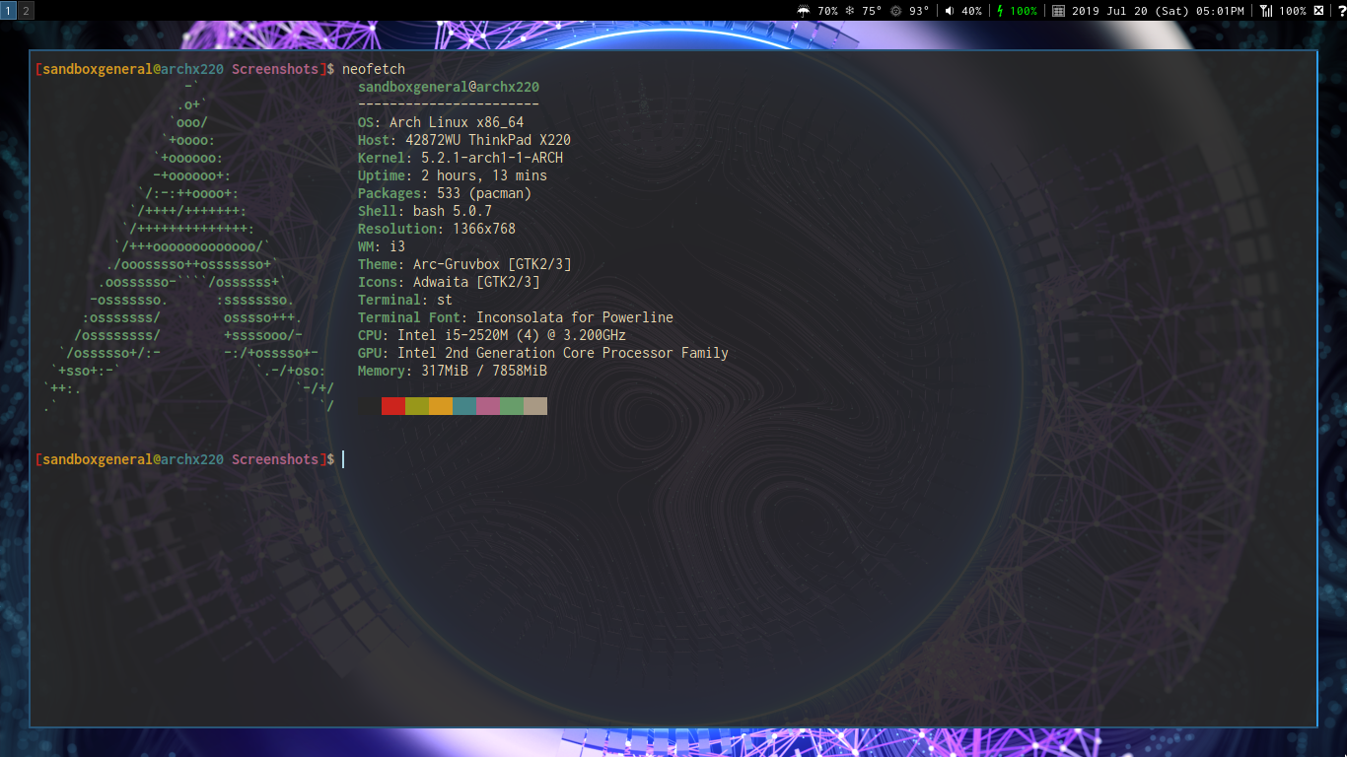Viewport: 1347px width, 757px height.
Task: Click the Icons: Adwaita line
Action: [x=449, y=282]
